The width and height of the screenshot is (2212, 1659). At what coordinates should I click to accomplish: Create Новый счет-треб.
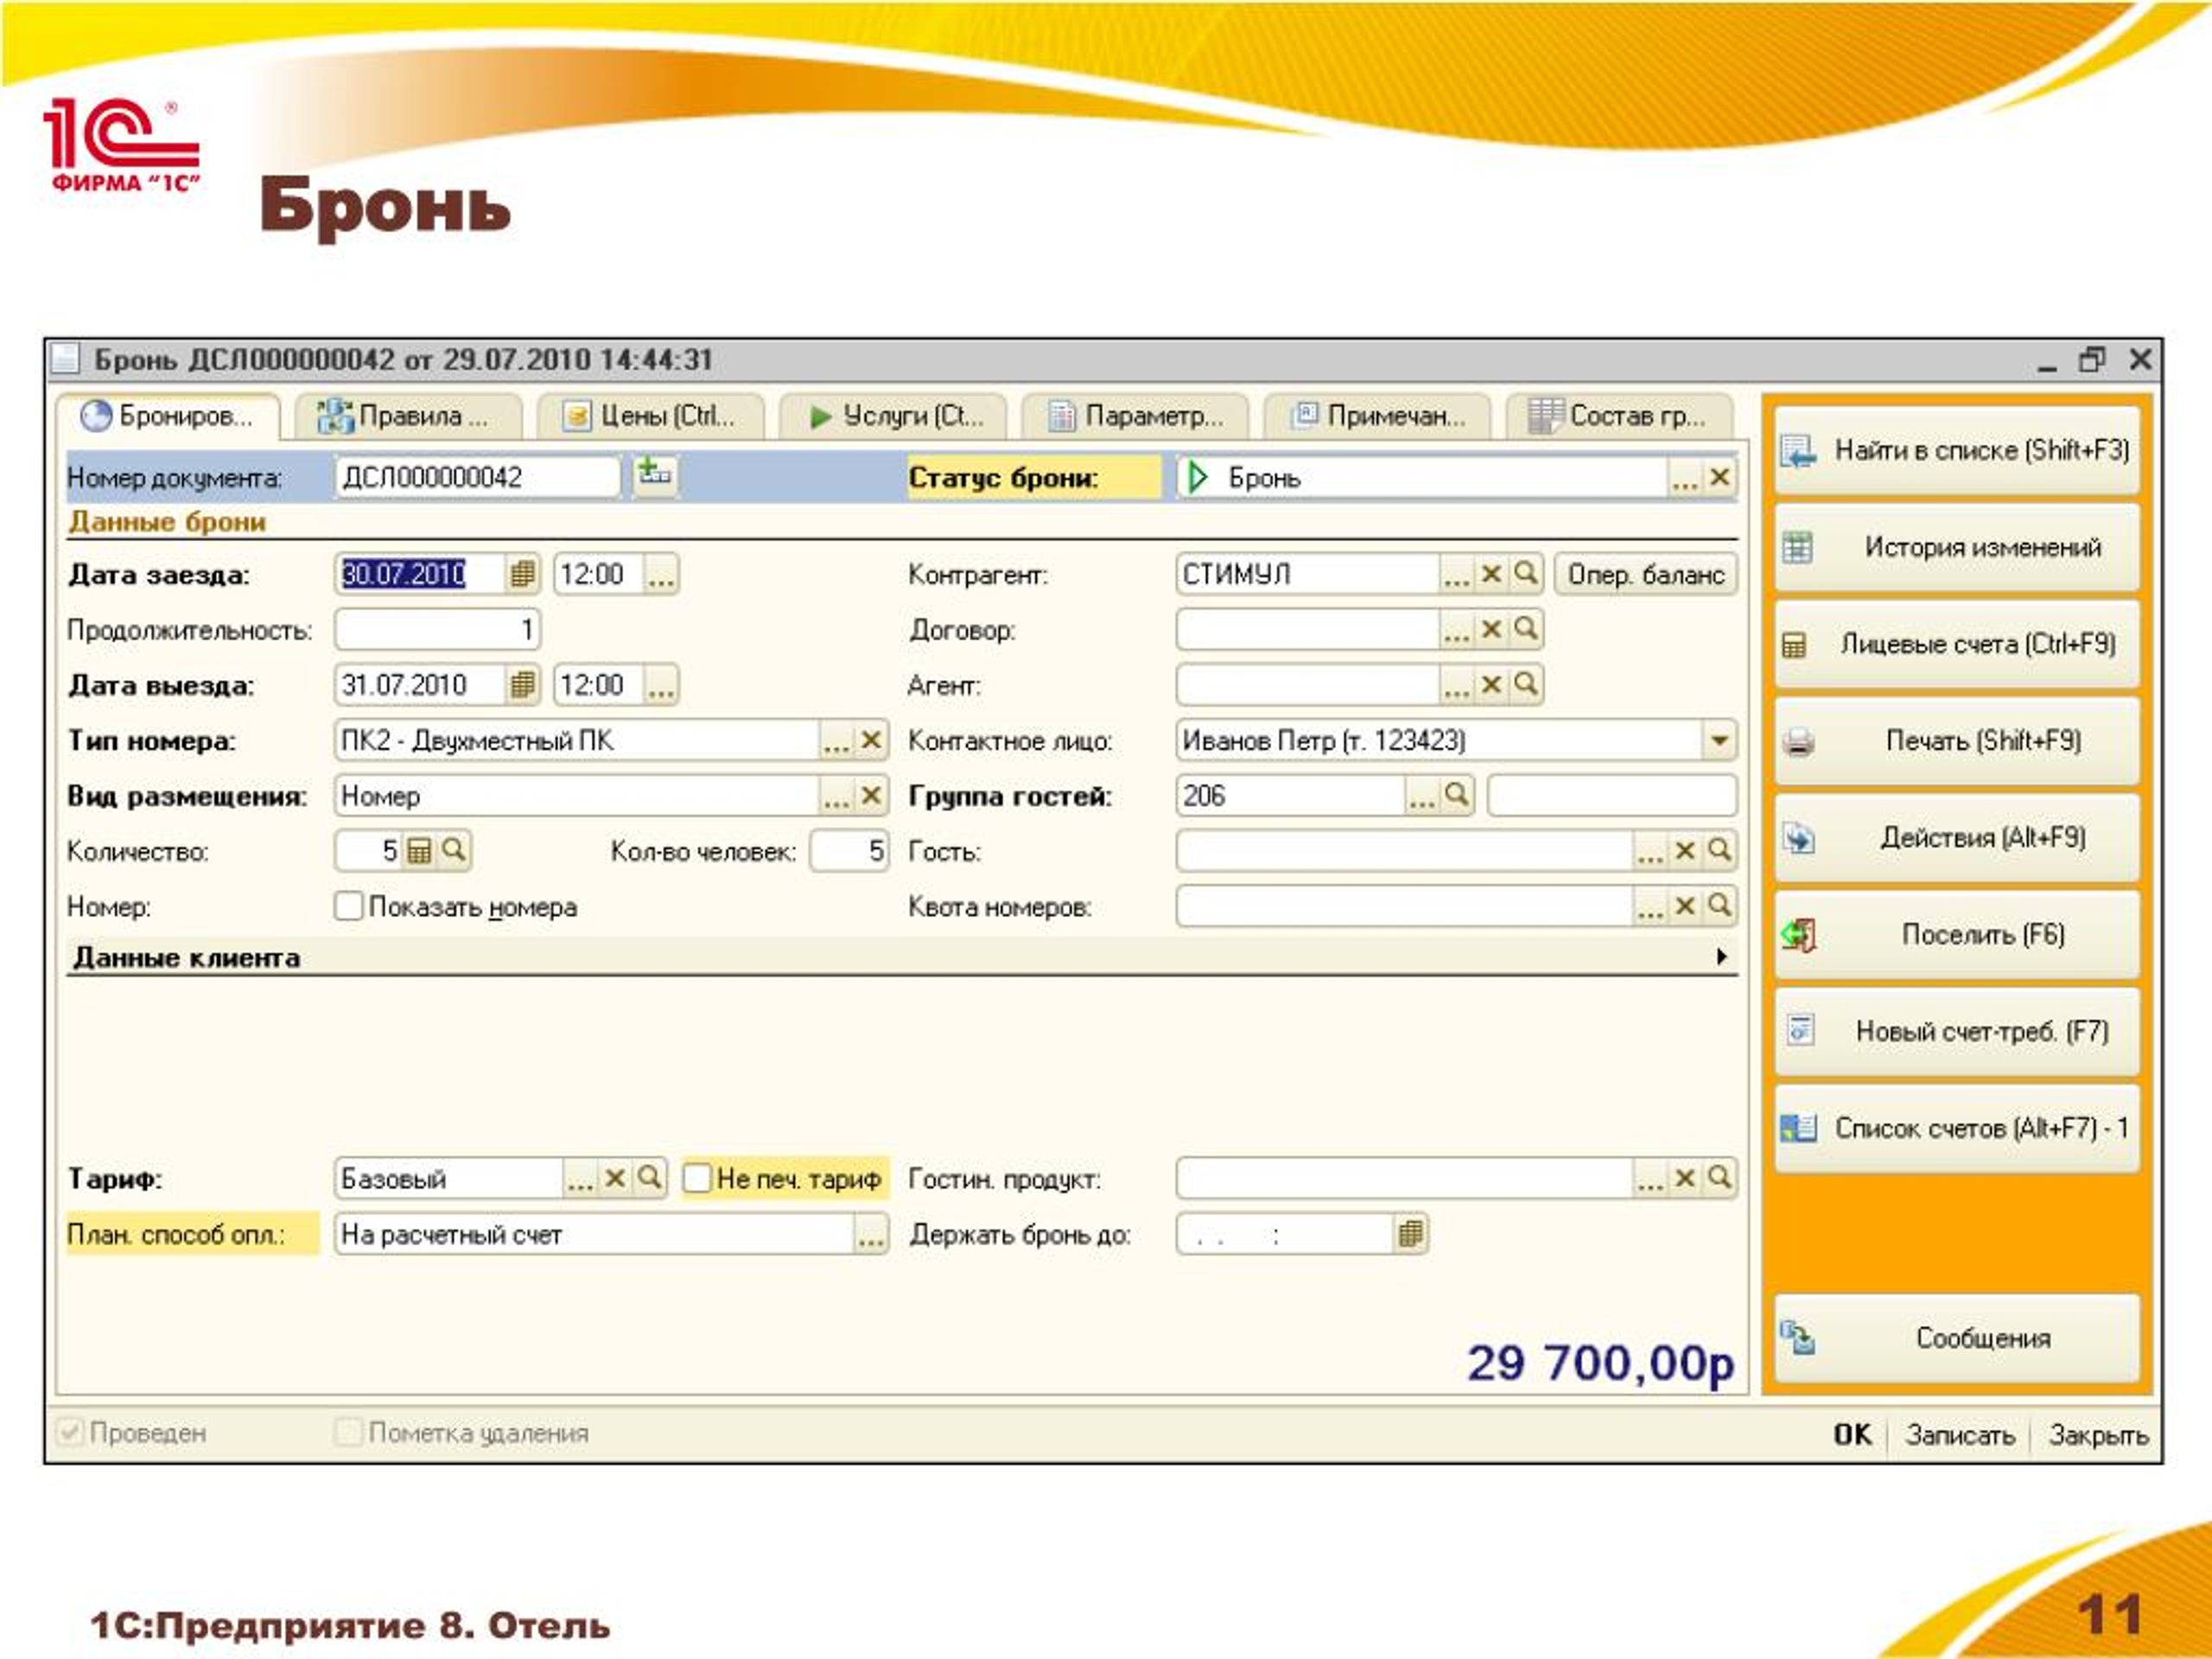pyautogui.click(x=1957, y=1031)
